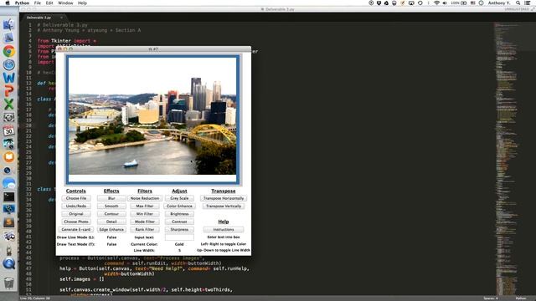Apply the Blur effect
This screenshot has width=536, height=301.
click(111, 198)
